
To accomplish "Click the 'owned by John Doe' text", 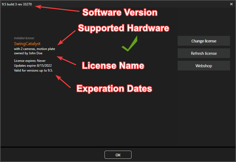I will (28, 53).
